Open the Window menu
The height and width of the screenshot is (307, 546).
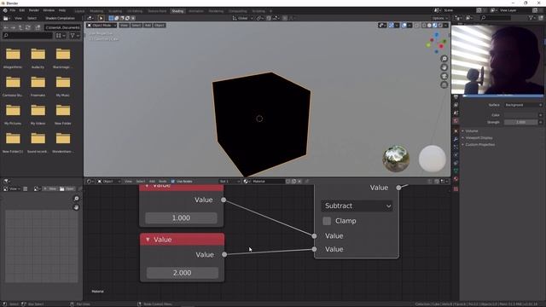49,10
